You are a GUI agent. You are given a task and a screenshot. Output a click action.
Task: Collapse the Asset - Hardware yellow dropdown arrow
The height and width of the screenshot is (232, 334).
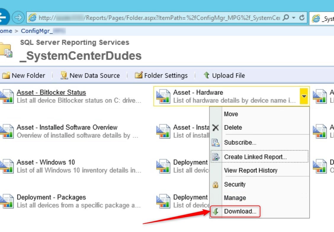[304, 96]
